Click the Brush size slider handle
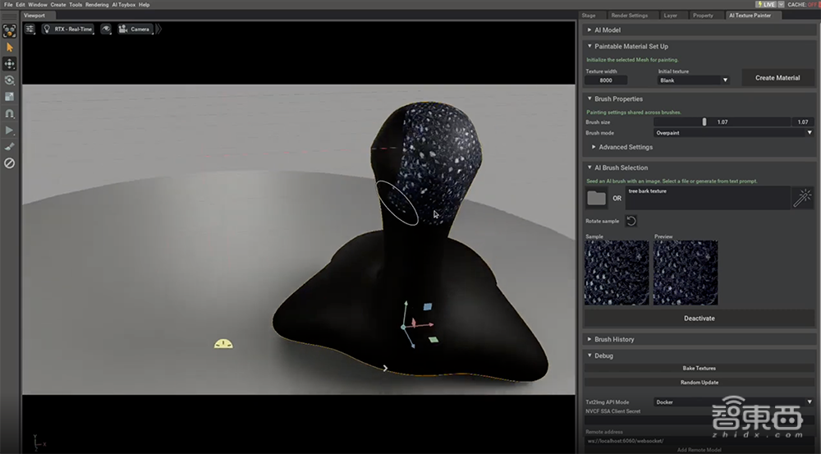This screenshot has height=454, width=821. point(704,122)
